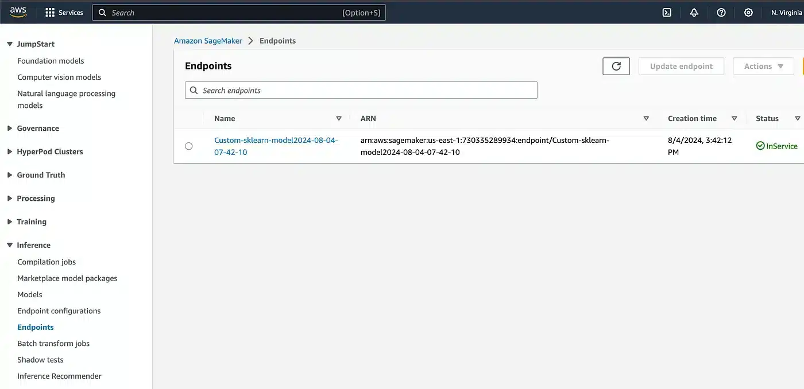Open Models under Inference
Viewport: 804px width, 389px height.
point(30,294)
